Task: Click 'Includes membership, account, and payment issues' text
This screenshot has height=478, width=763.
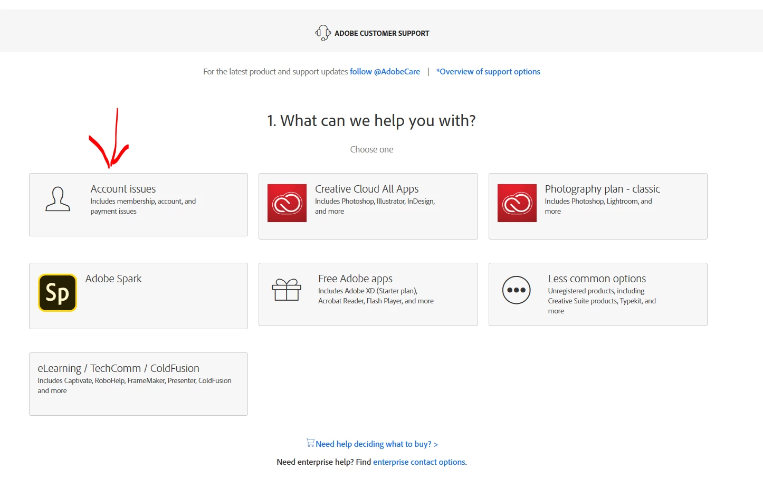Action: 143,206
